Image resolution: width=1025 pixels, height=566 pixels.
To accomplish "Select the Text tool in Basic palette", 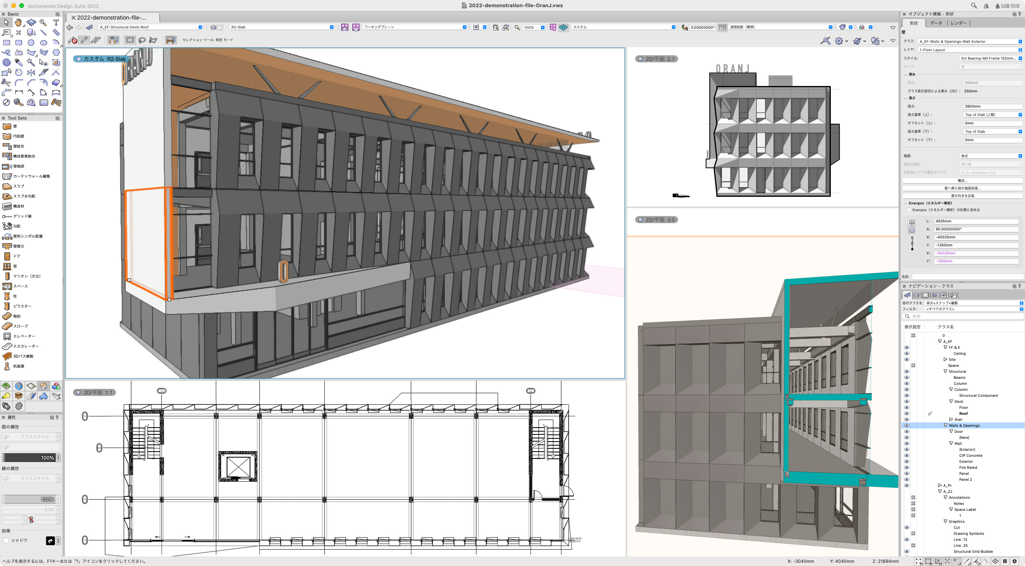I will 56,23.
